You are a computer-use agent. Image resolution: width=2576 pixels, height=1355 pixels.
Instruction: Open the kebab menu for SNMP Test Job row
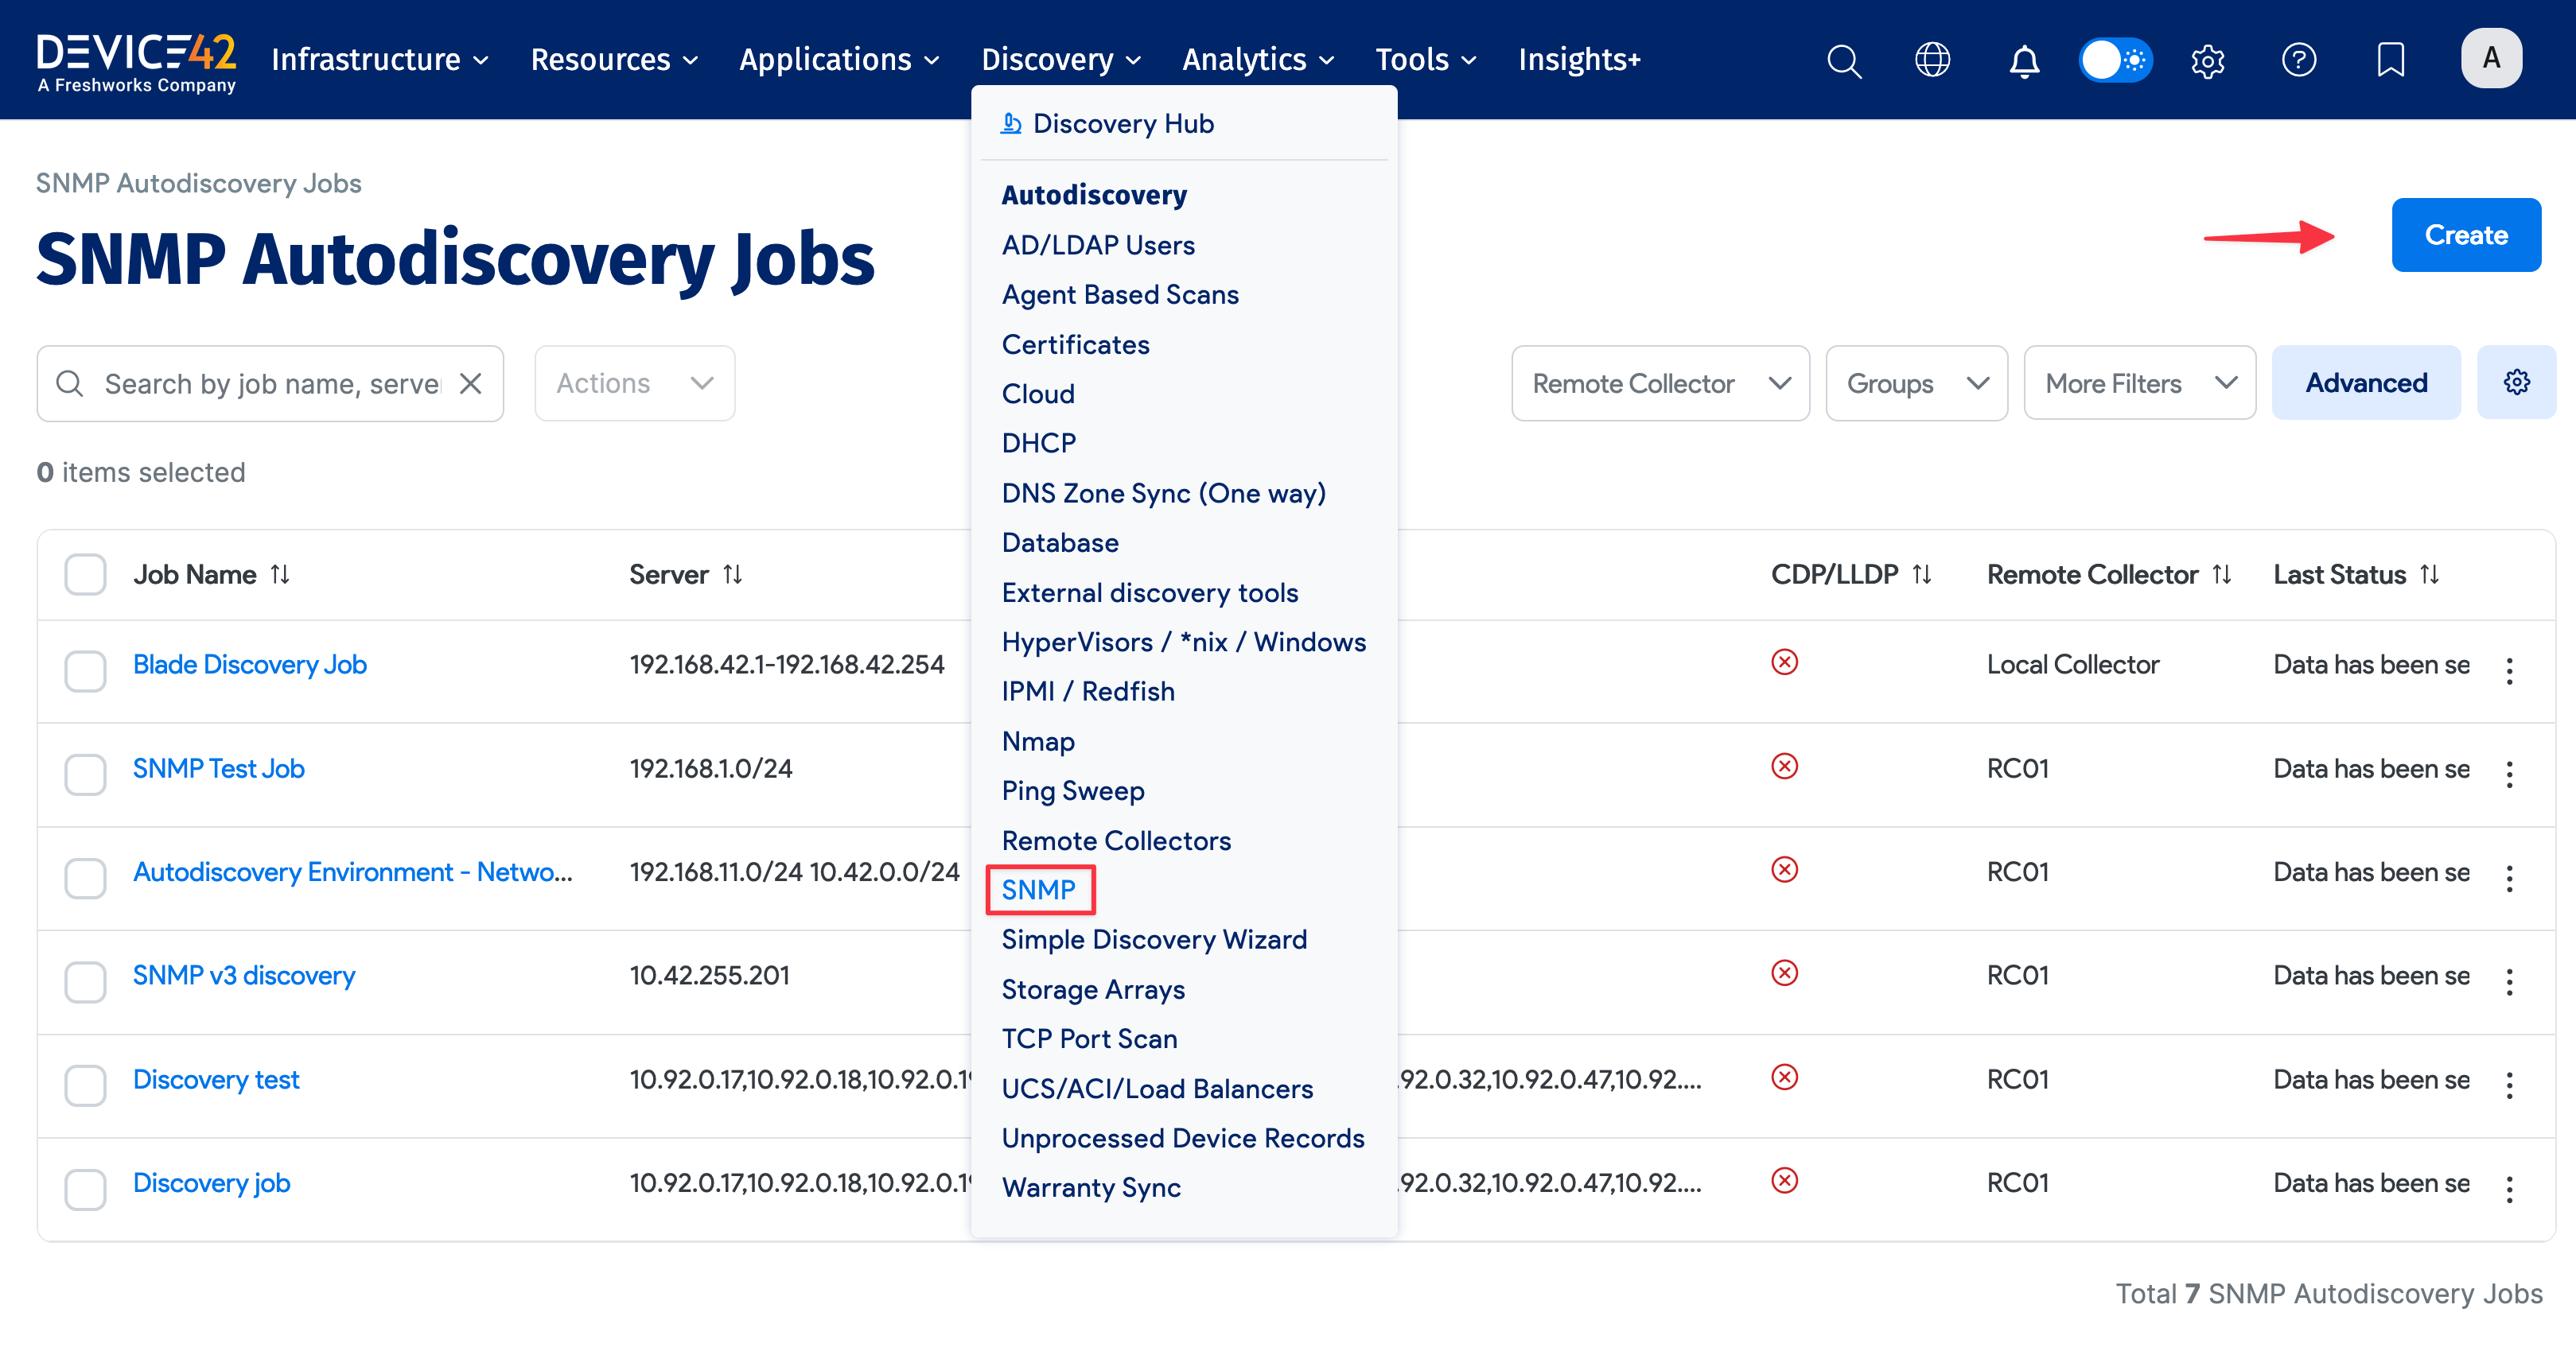[x=2512, y=775]
